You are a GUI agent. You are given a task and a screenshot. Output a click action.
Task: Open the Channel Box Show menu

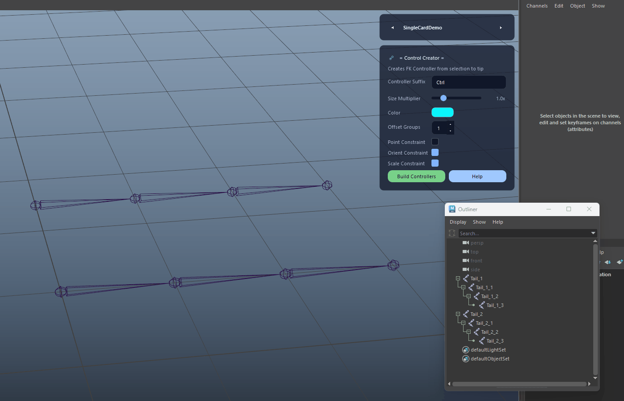(x=598, y=6)
